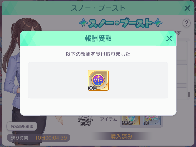Click the アイテム label

pyautogui.click(x=109, y=119)
